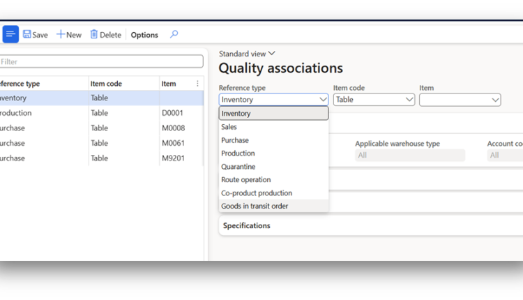
Task: Select Goods in transit order option
Action: 254,206
